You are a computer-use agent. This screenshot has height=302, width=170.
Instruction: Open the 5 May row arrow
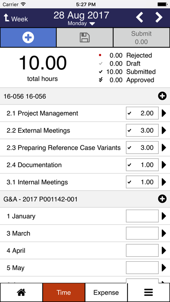164,268
